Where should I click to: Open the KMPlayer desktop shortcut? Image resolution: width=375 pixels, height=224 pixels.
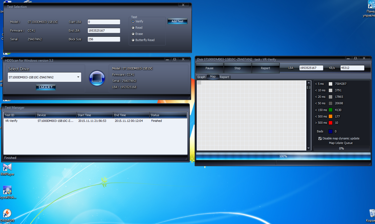(x=7, y=169)
